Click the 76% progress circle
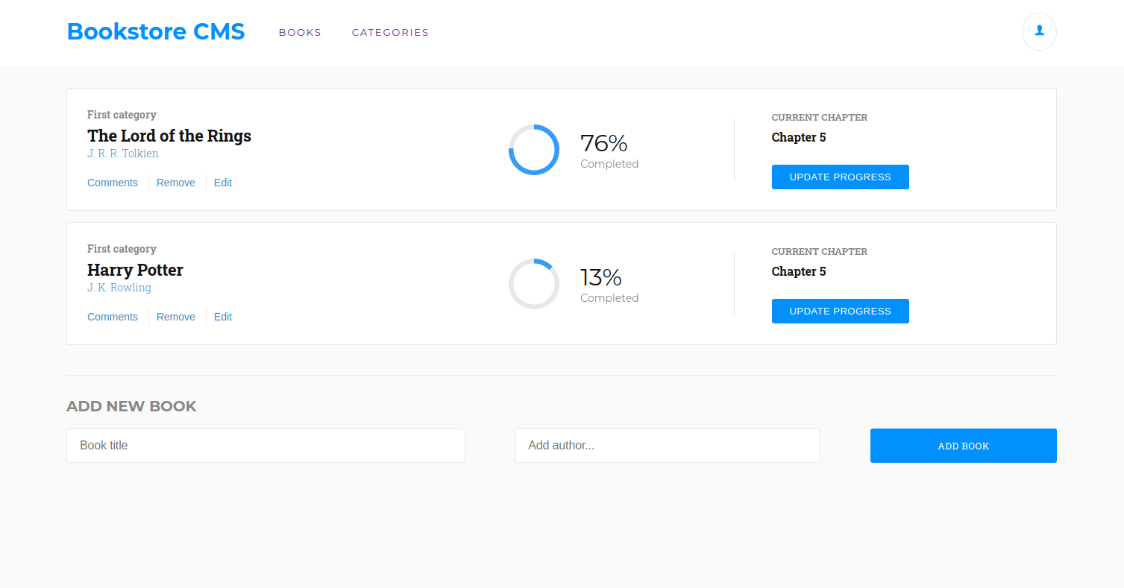Viewport: 1124px width, 588px height. click(534, 150)
